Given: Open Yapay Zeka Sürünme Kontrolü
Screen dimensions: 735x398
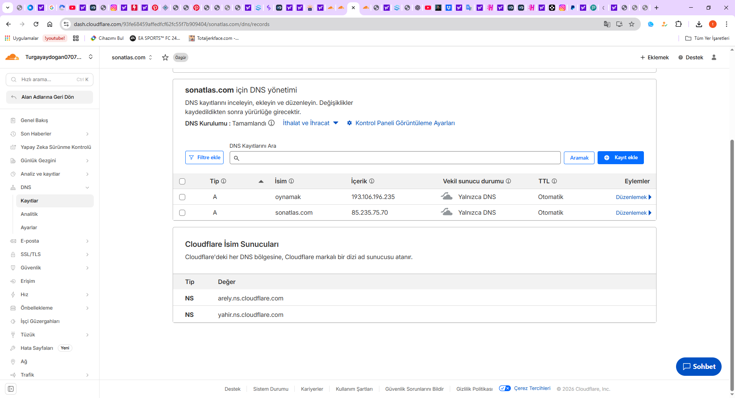Looking at the screenshot, I should coord(56,147).
